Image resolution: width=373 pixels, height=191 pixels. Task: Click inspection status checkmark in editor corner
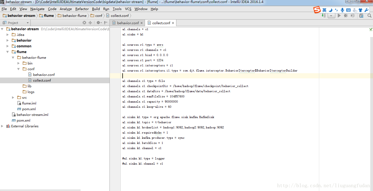[x=371, y=29]
